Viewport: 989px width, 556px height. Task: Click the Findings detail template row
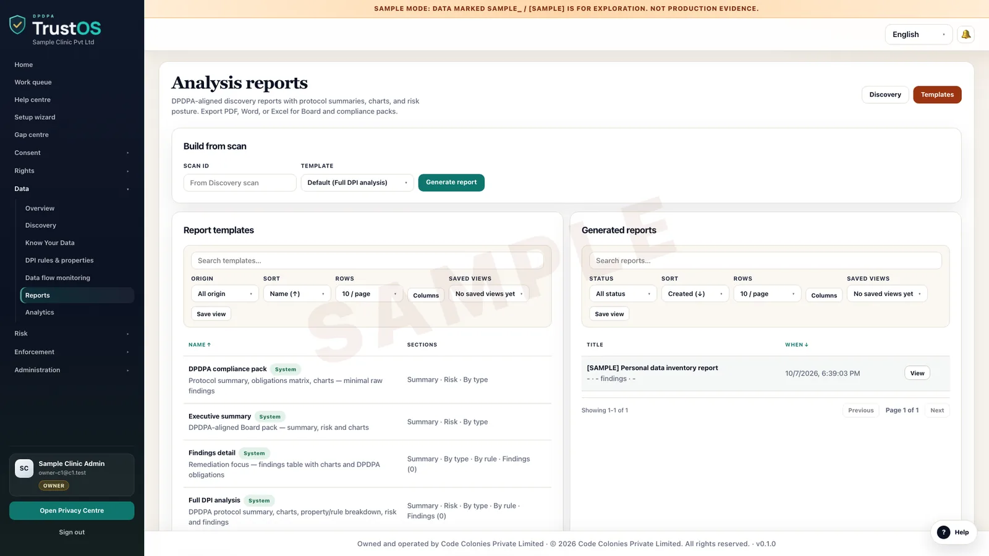367,464
